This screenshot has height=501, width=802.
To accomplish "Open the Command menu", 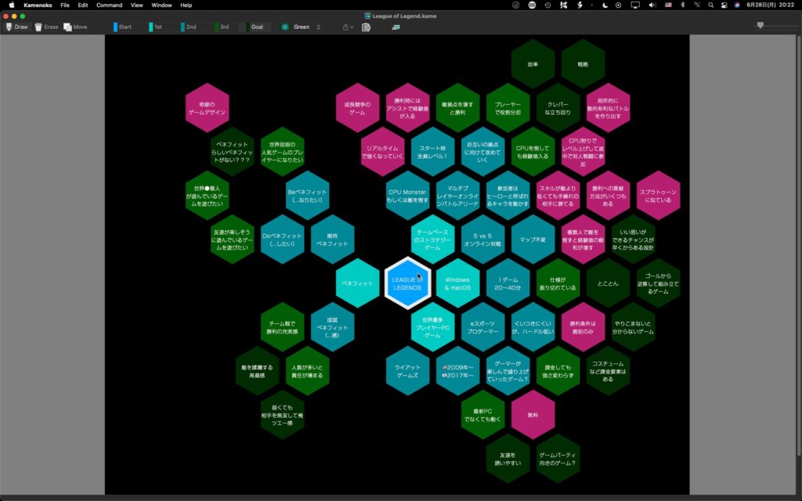I will click(x=110, y=5).
